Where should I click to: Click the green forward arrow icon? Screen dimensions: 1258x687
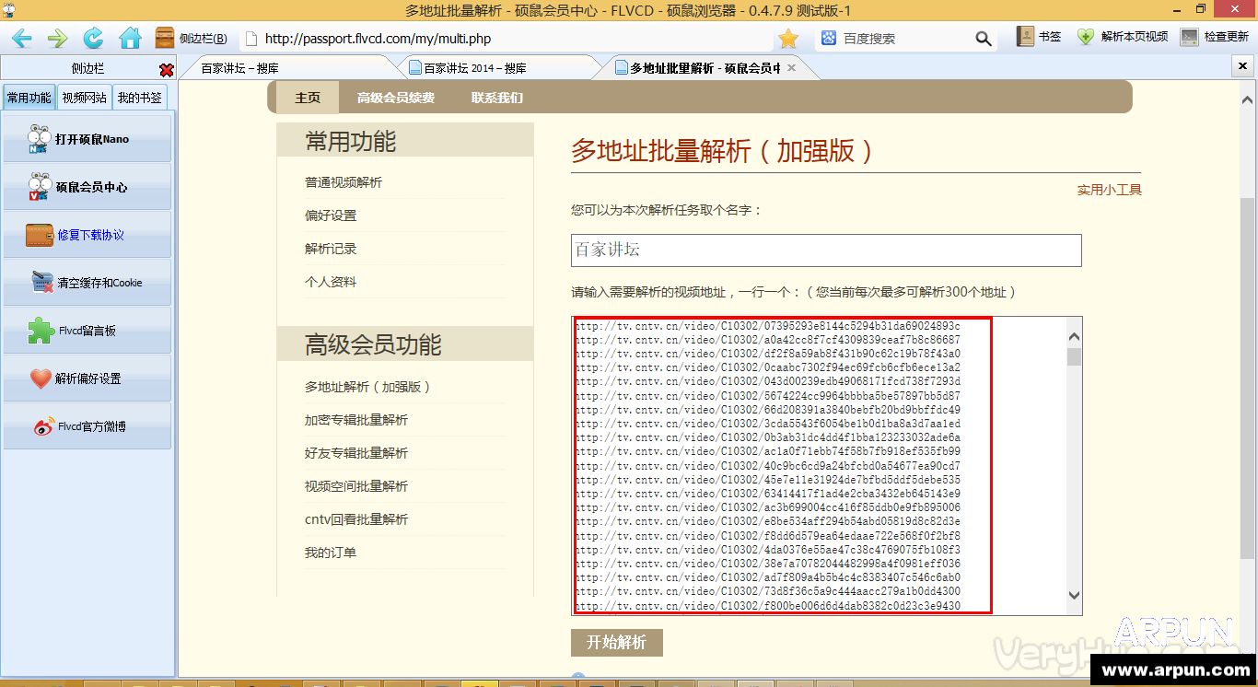coord(57,39)
